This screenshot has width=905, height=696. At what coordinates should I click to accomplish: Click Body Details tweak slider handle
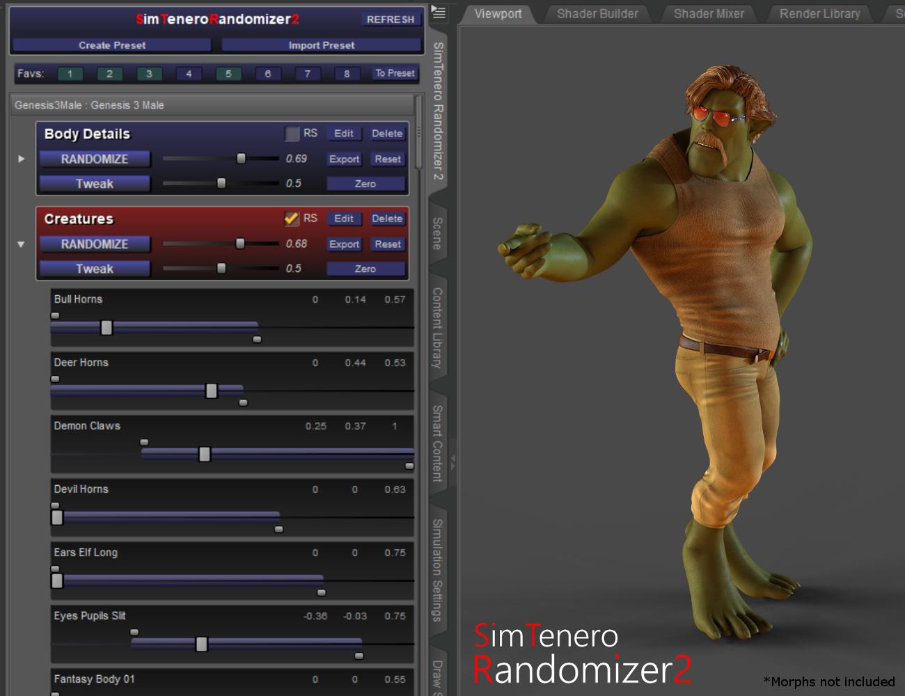221,183
